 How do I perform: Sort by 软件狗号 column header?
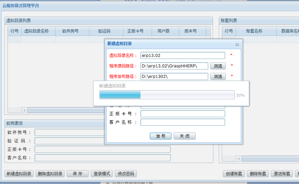click(70, 31)
